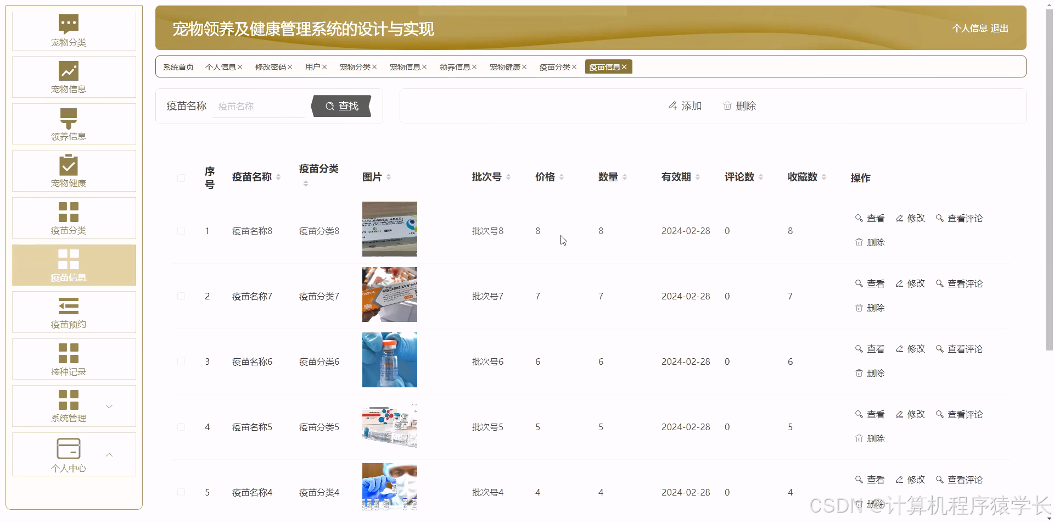
Task: Open 个人中心 card sidebar icon
Action: (x=69, y=448)
